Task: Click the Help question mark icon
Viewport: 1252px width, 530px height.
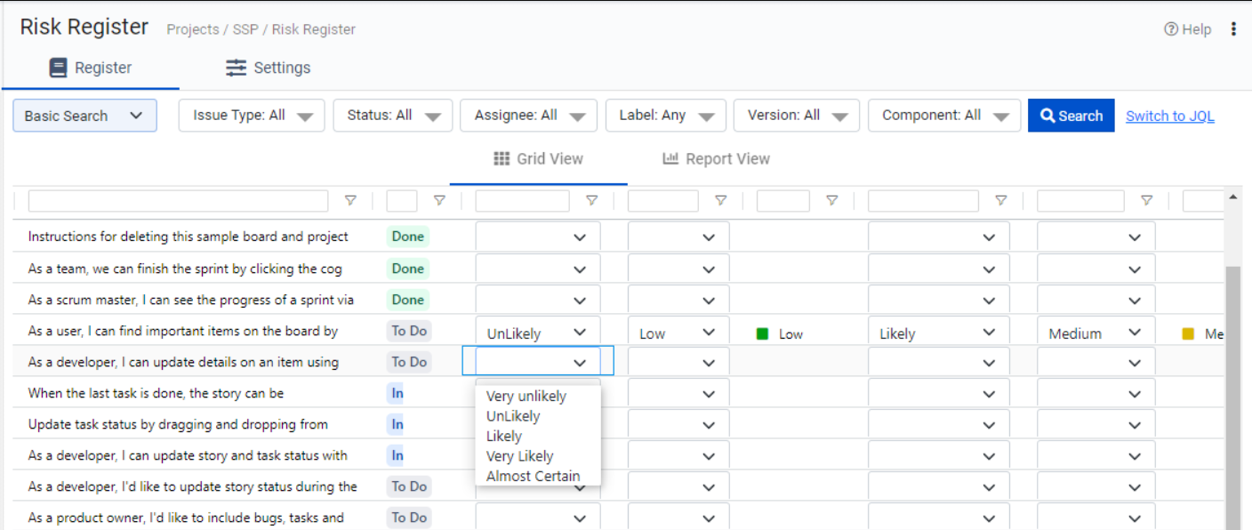Action: (1171, 29)
